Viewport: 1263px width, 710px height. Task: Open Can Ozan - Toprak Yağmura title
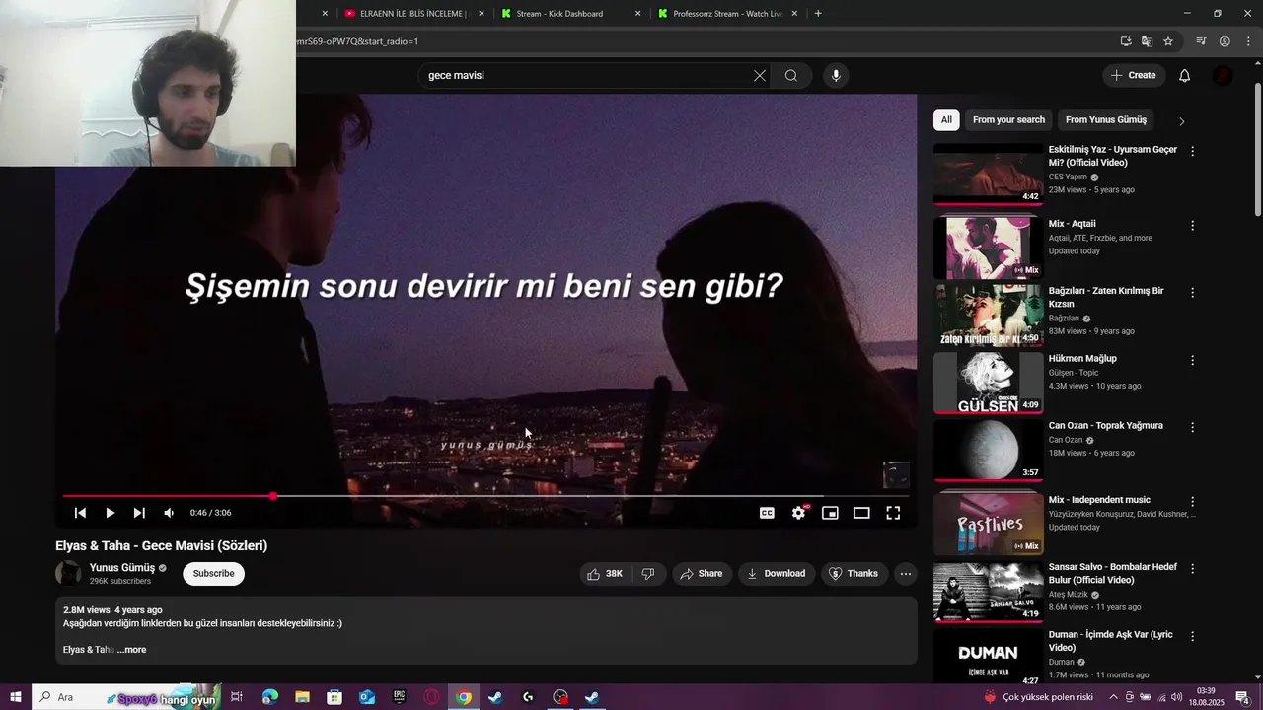[x=1105, y=426]
